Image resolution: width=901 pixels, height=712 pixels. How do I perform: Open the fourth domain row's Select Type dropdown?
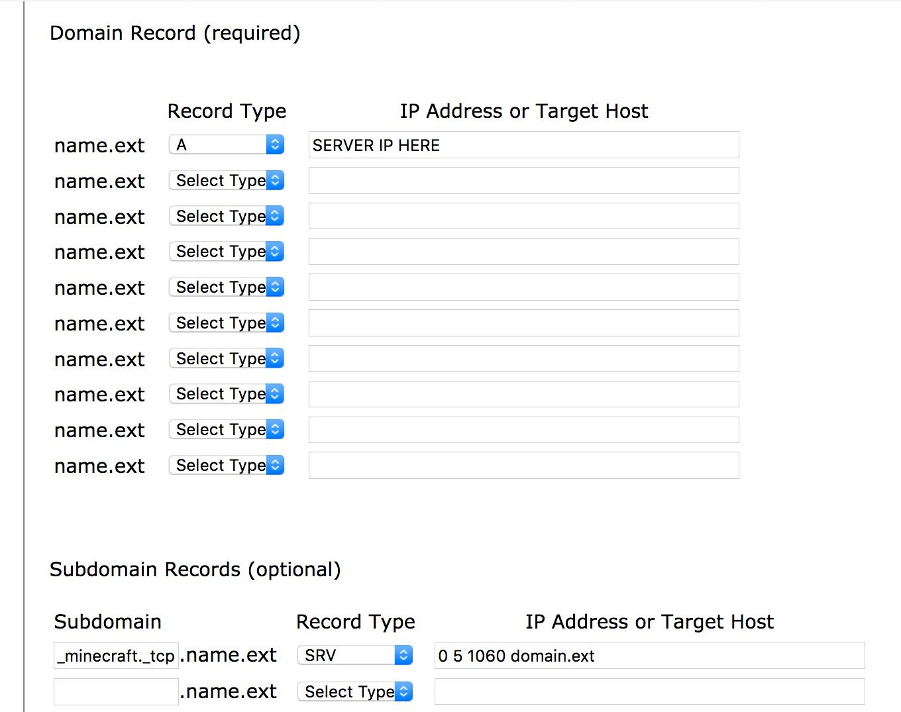(x=227, y=252)
